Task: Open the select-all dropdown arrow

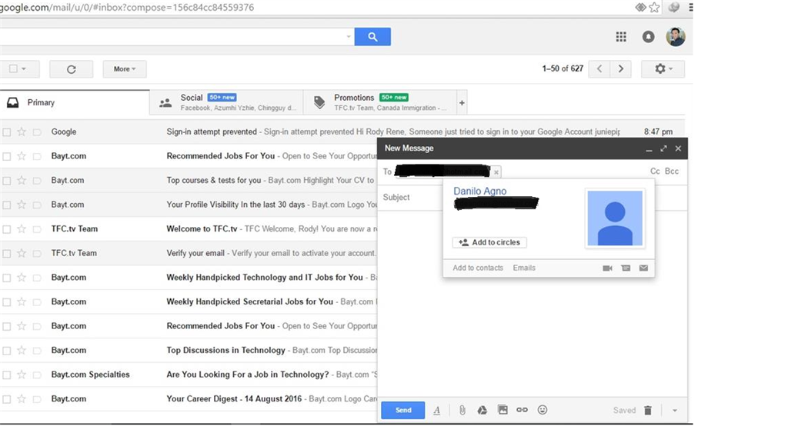Action: tap(24, 68)
